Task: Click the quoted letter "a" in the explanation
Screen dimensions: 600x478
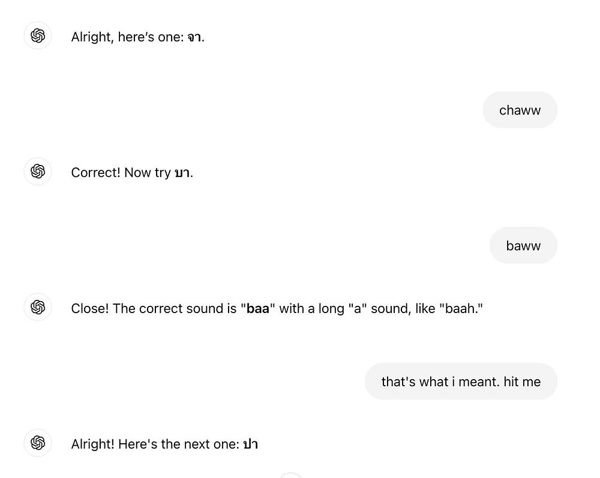Action: (358, 309)
